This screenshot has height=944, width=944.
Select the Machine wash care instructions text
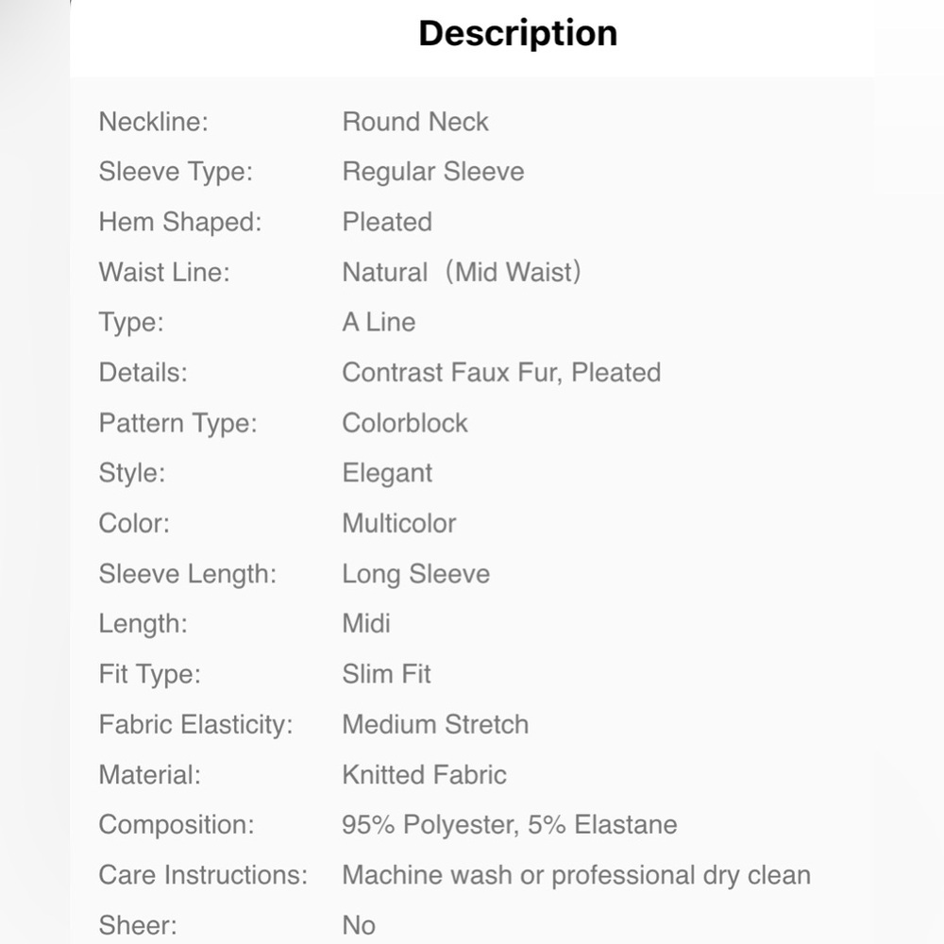[576, 876]
